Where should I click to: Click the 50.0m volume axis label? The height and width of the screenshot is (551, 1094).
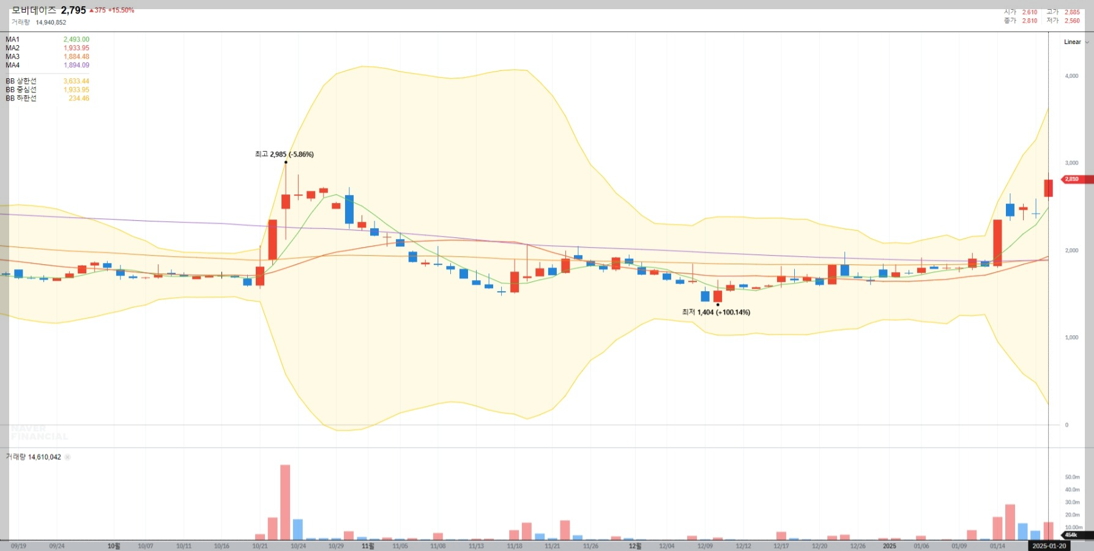(x=1072, y=477)
